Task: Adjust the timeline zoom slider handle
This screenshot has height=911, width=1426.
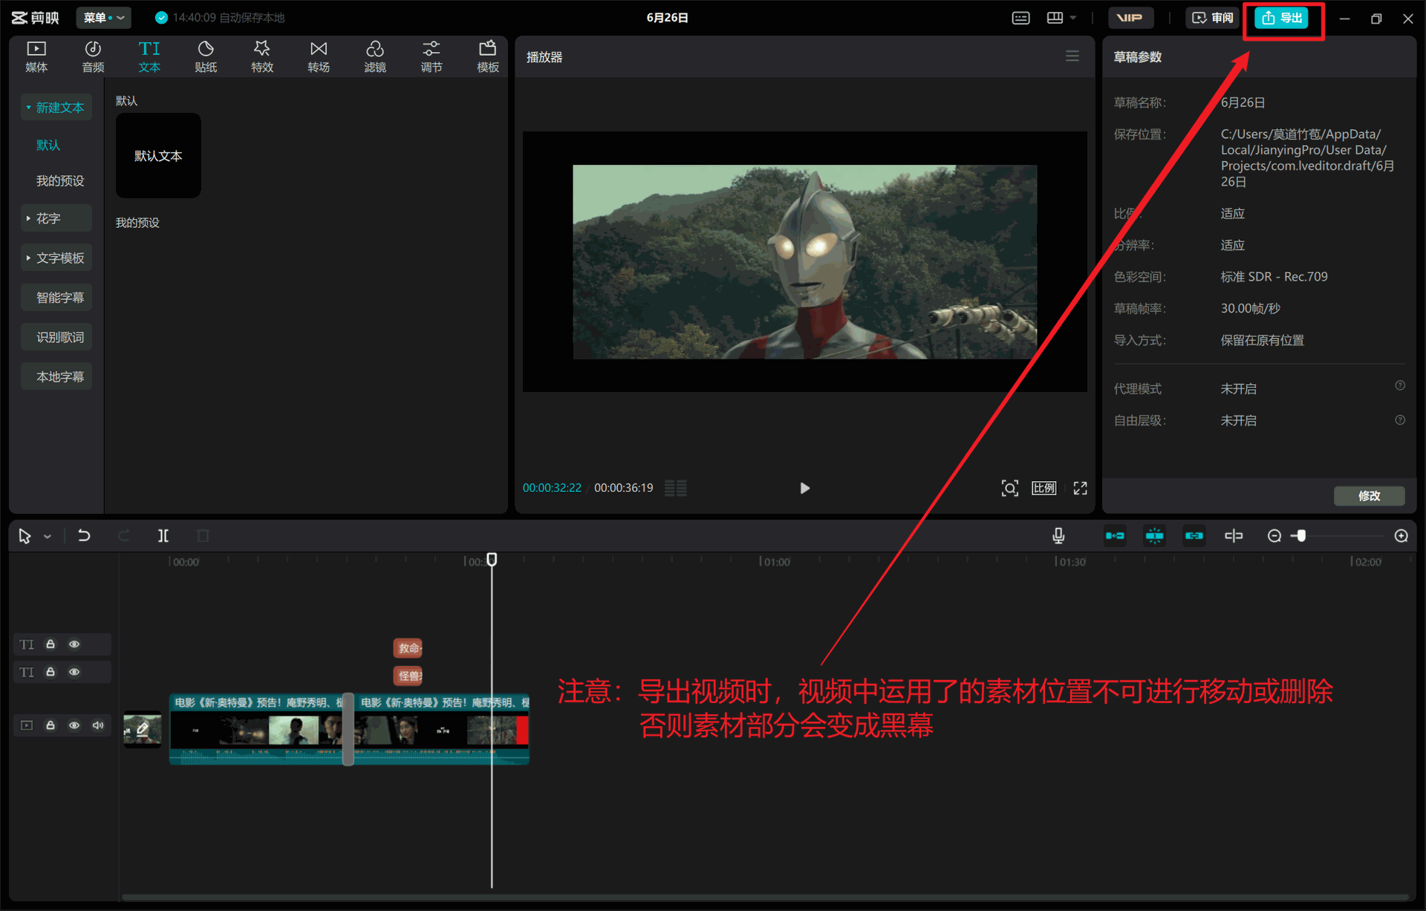Action: tap(1300, 536)
